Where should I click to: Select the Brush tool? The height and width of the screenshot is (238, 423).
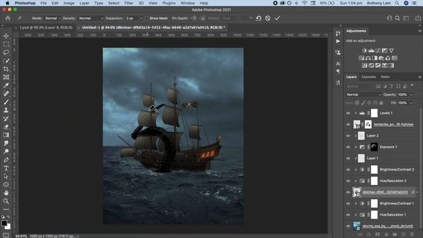6,102
